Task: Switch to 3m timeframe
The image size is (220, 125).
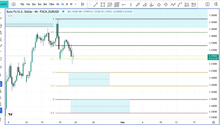Action: pyautogui.click(x=40, y=4)
